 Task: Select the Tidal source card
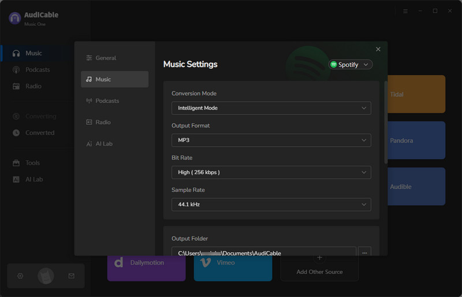tap(416, 94)
